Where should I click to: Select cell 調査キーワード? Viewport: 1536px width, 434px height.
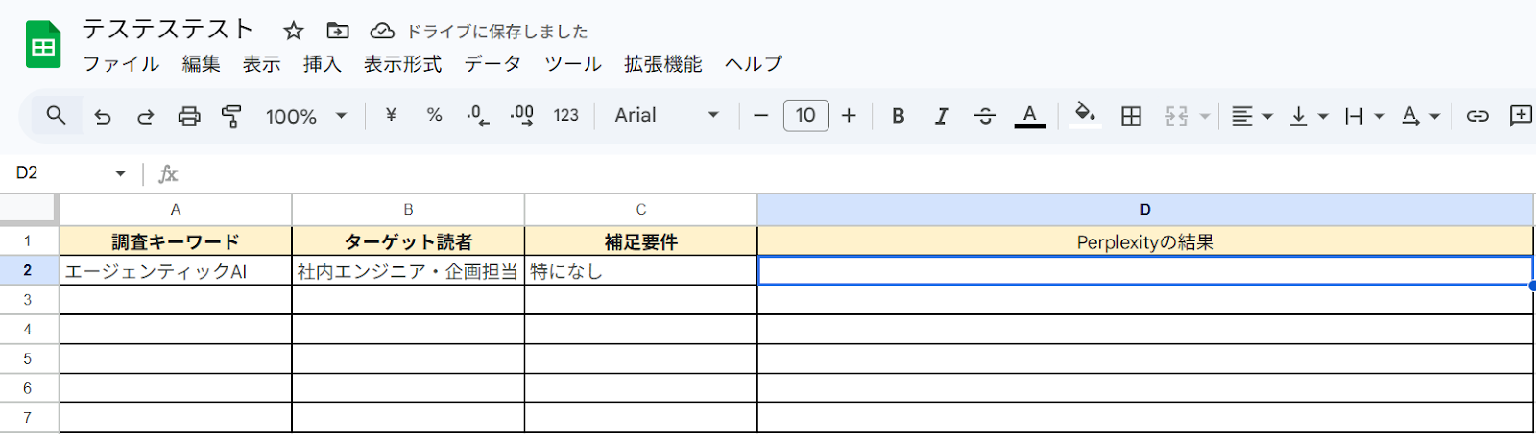(x=176, y=241)
